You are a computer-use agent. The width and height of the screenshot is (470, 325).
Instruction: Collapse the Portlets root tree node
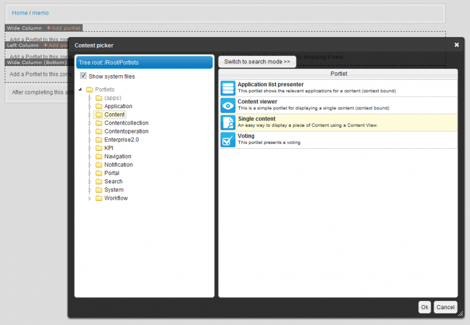click(80, 89)
